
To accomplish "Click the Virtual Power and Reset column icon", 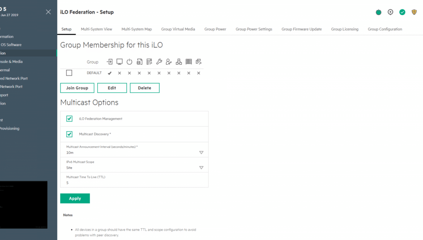I will (129, 62).
